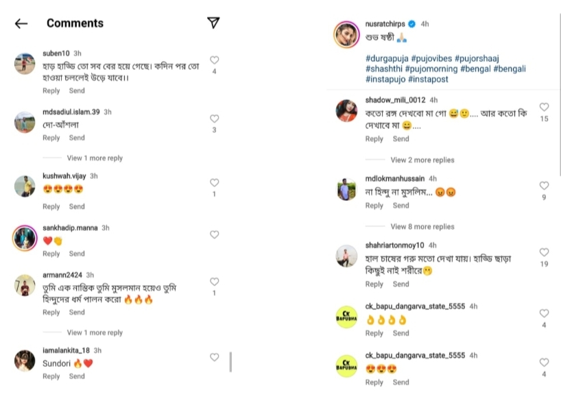Open shadow_mili_0012 avatar
The image size is (561, 401).
[346, 110]
